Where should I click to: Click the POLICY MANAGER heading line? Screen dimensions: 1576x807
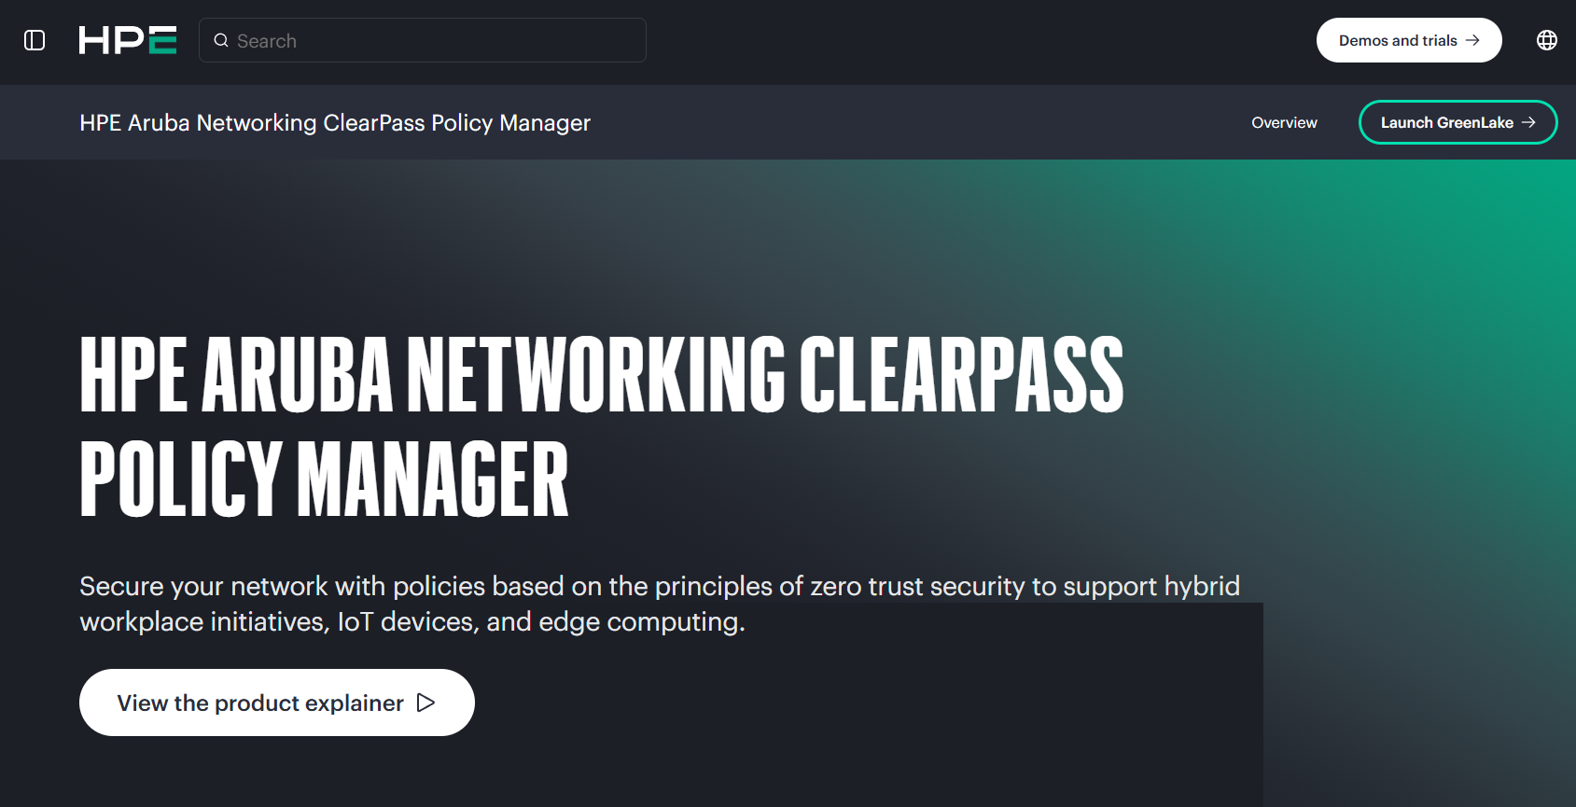[x=324, y=480]
